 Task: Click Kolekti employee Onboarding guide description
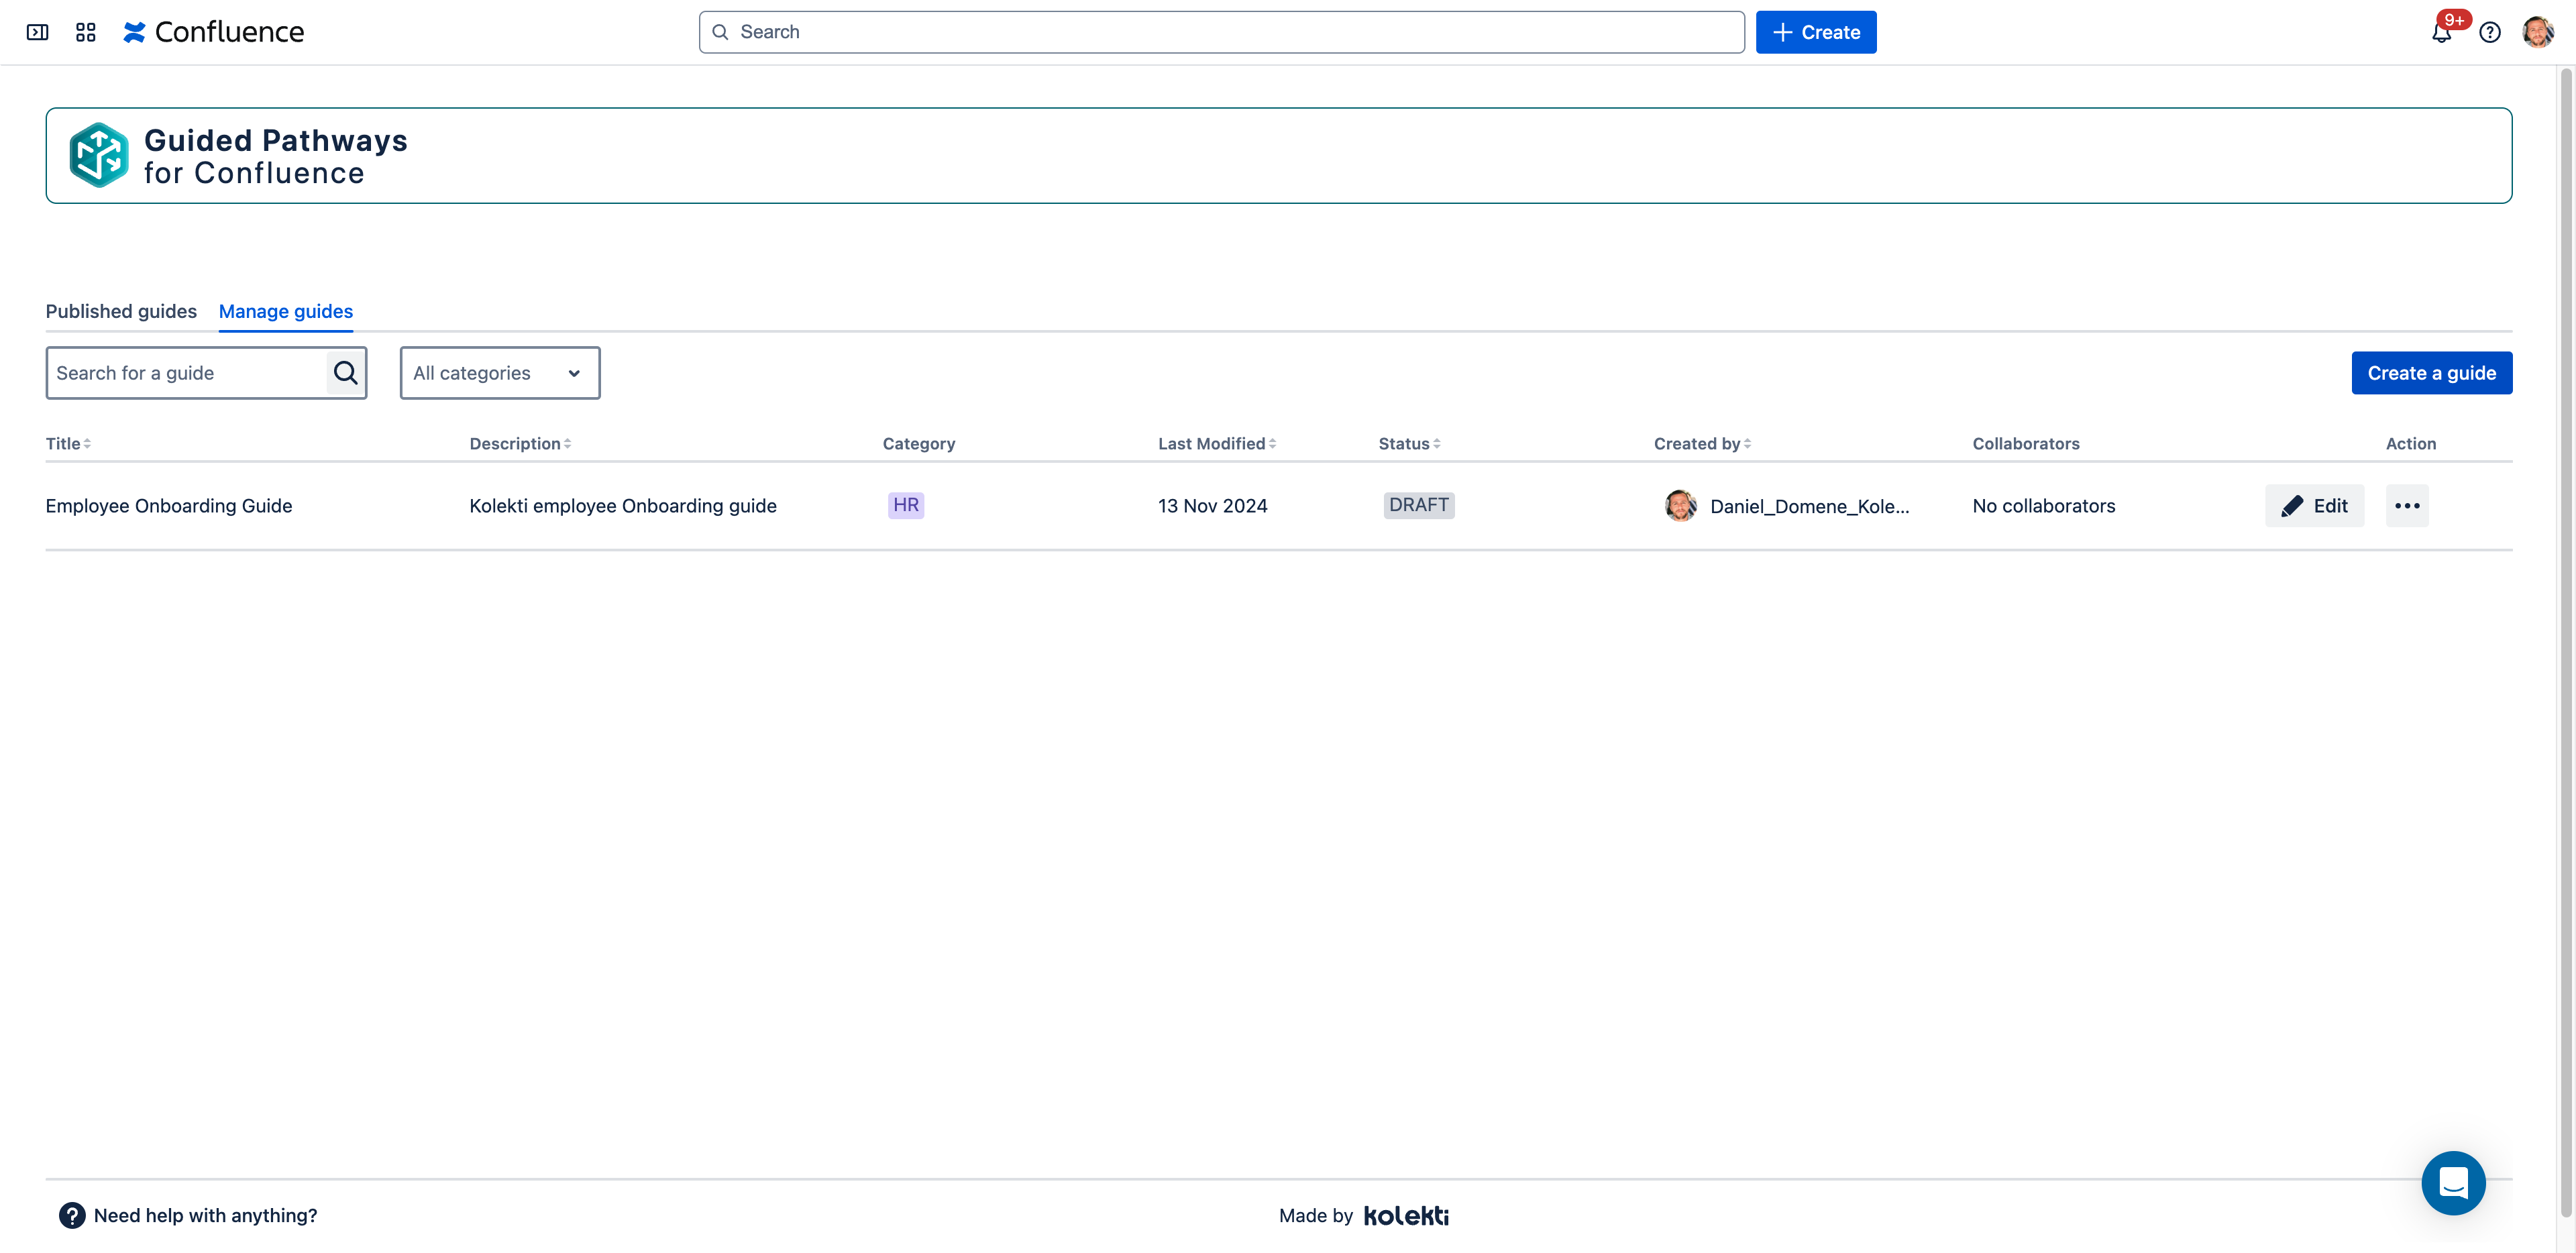[x=623, y=506]
